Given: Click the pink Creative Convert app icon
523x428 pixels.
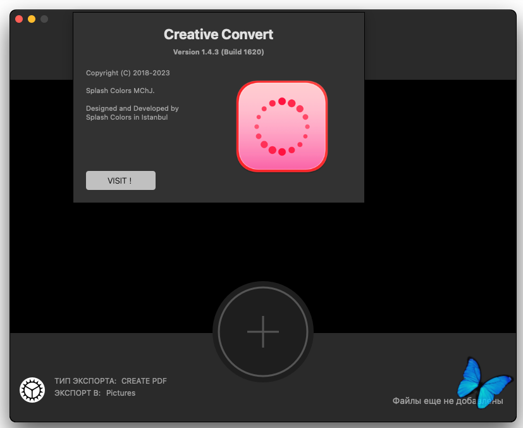Looking at the screenshot, I should [x=282, y=127].
